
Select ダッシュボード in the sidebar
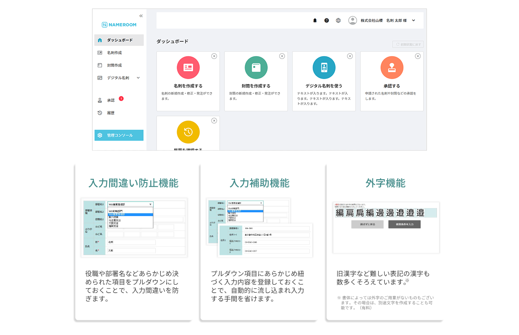[119, 40]
